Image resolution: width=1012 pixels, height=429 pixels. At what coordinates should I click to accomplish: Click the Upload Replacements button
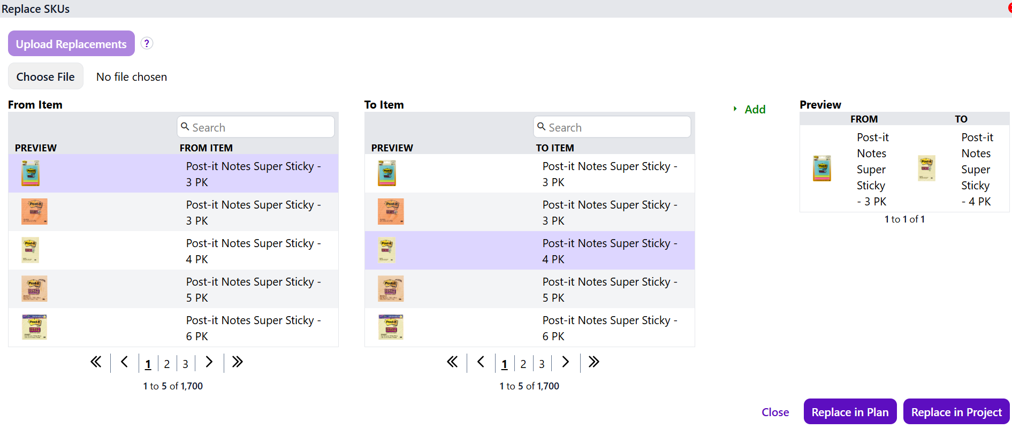[71, 44]
